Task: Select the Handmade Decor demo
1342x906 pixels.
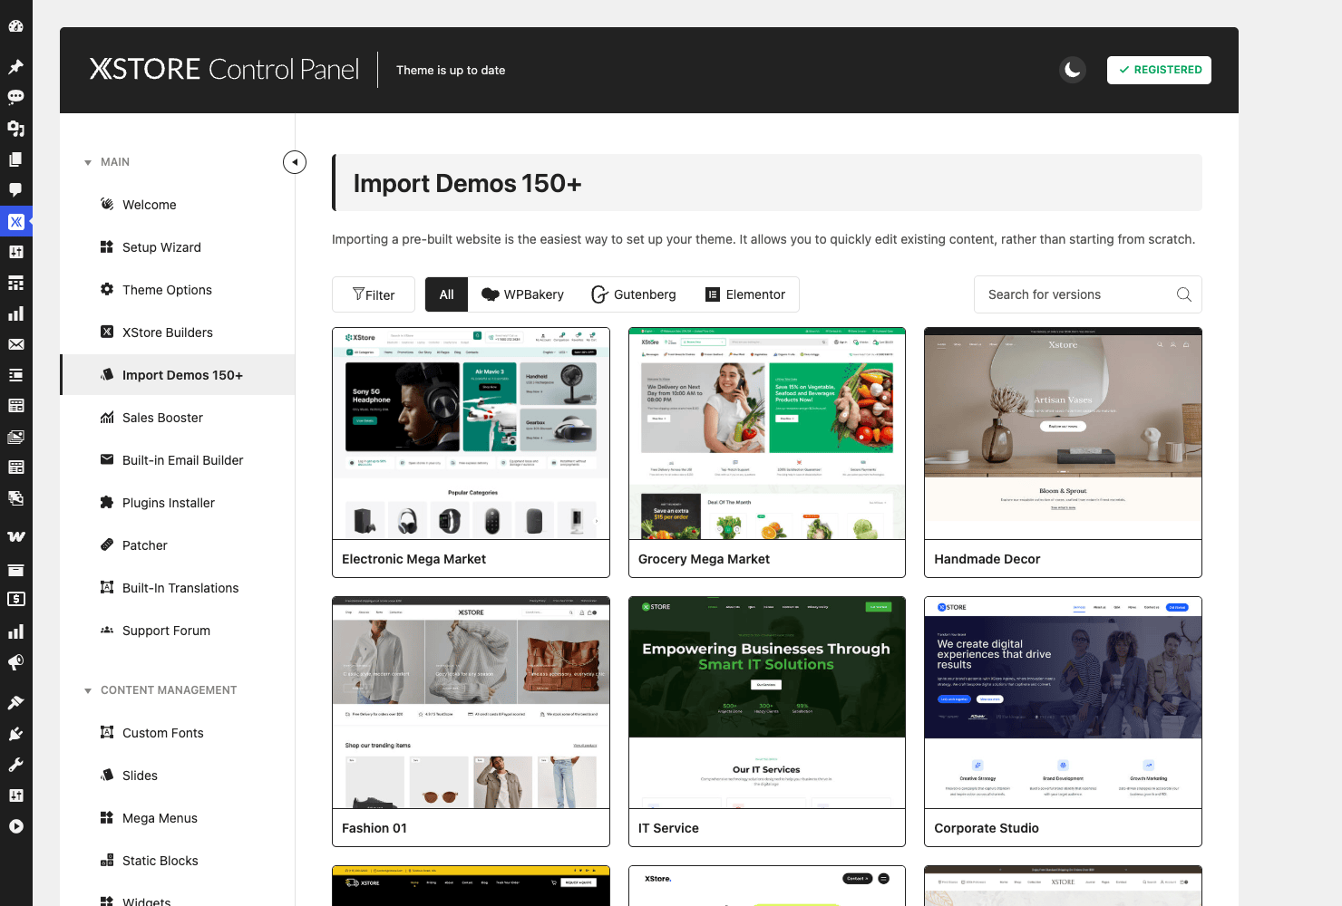Action: coord(1063,452)
